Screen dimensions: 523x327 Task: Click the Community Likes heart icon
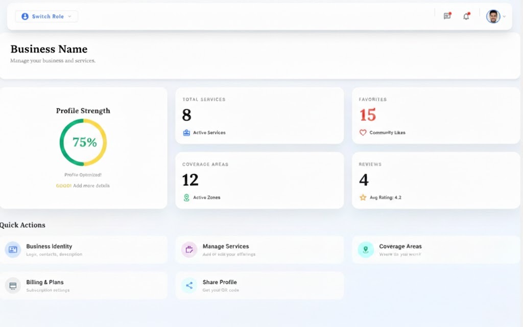pyautogui.click(x=363, y=132)
